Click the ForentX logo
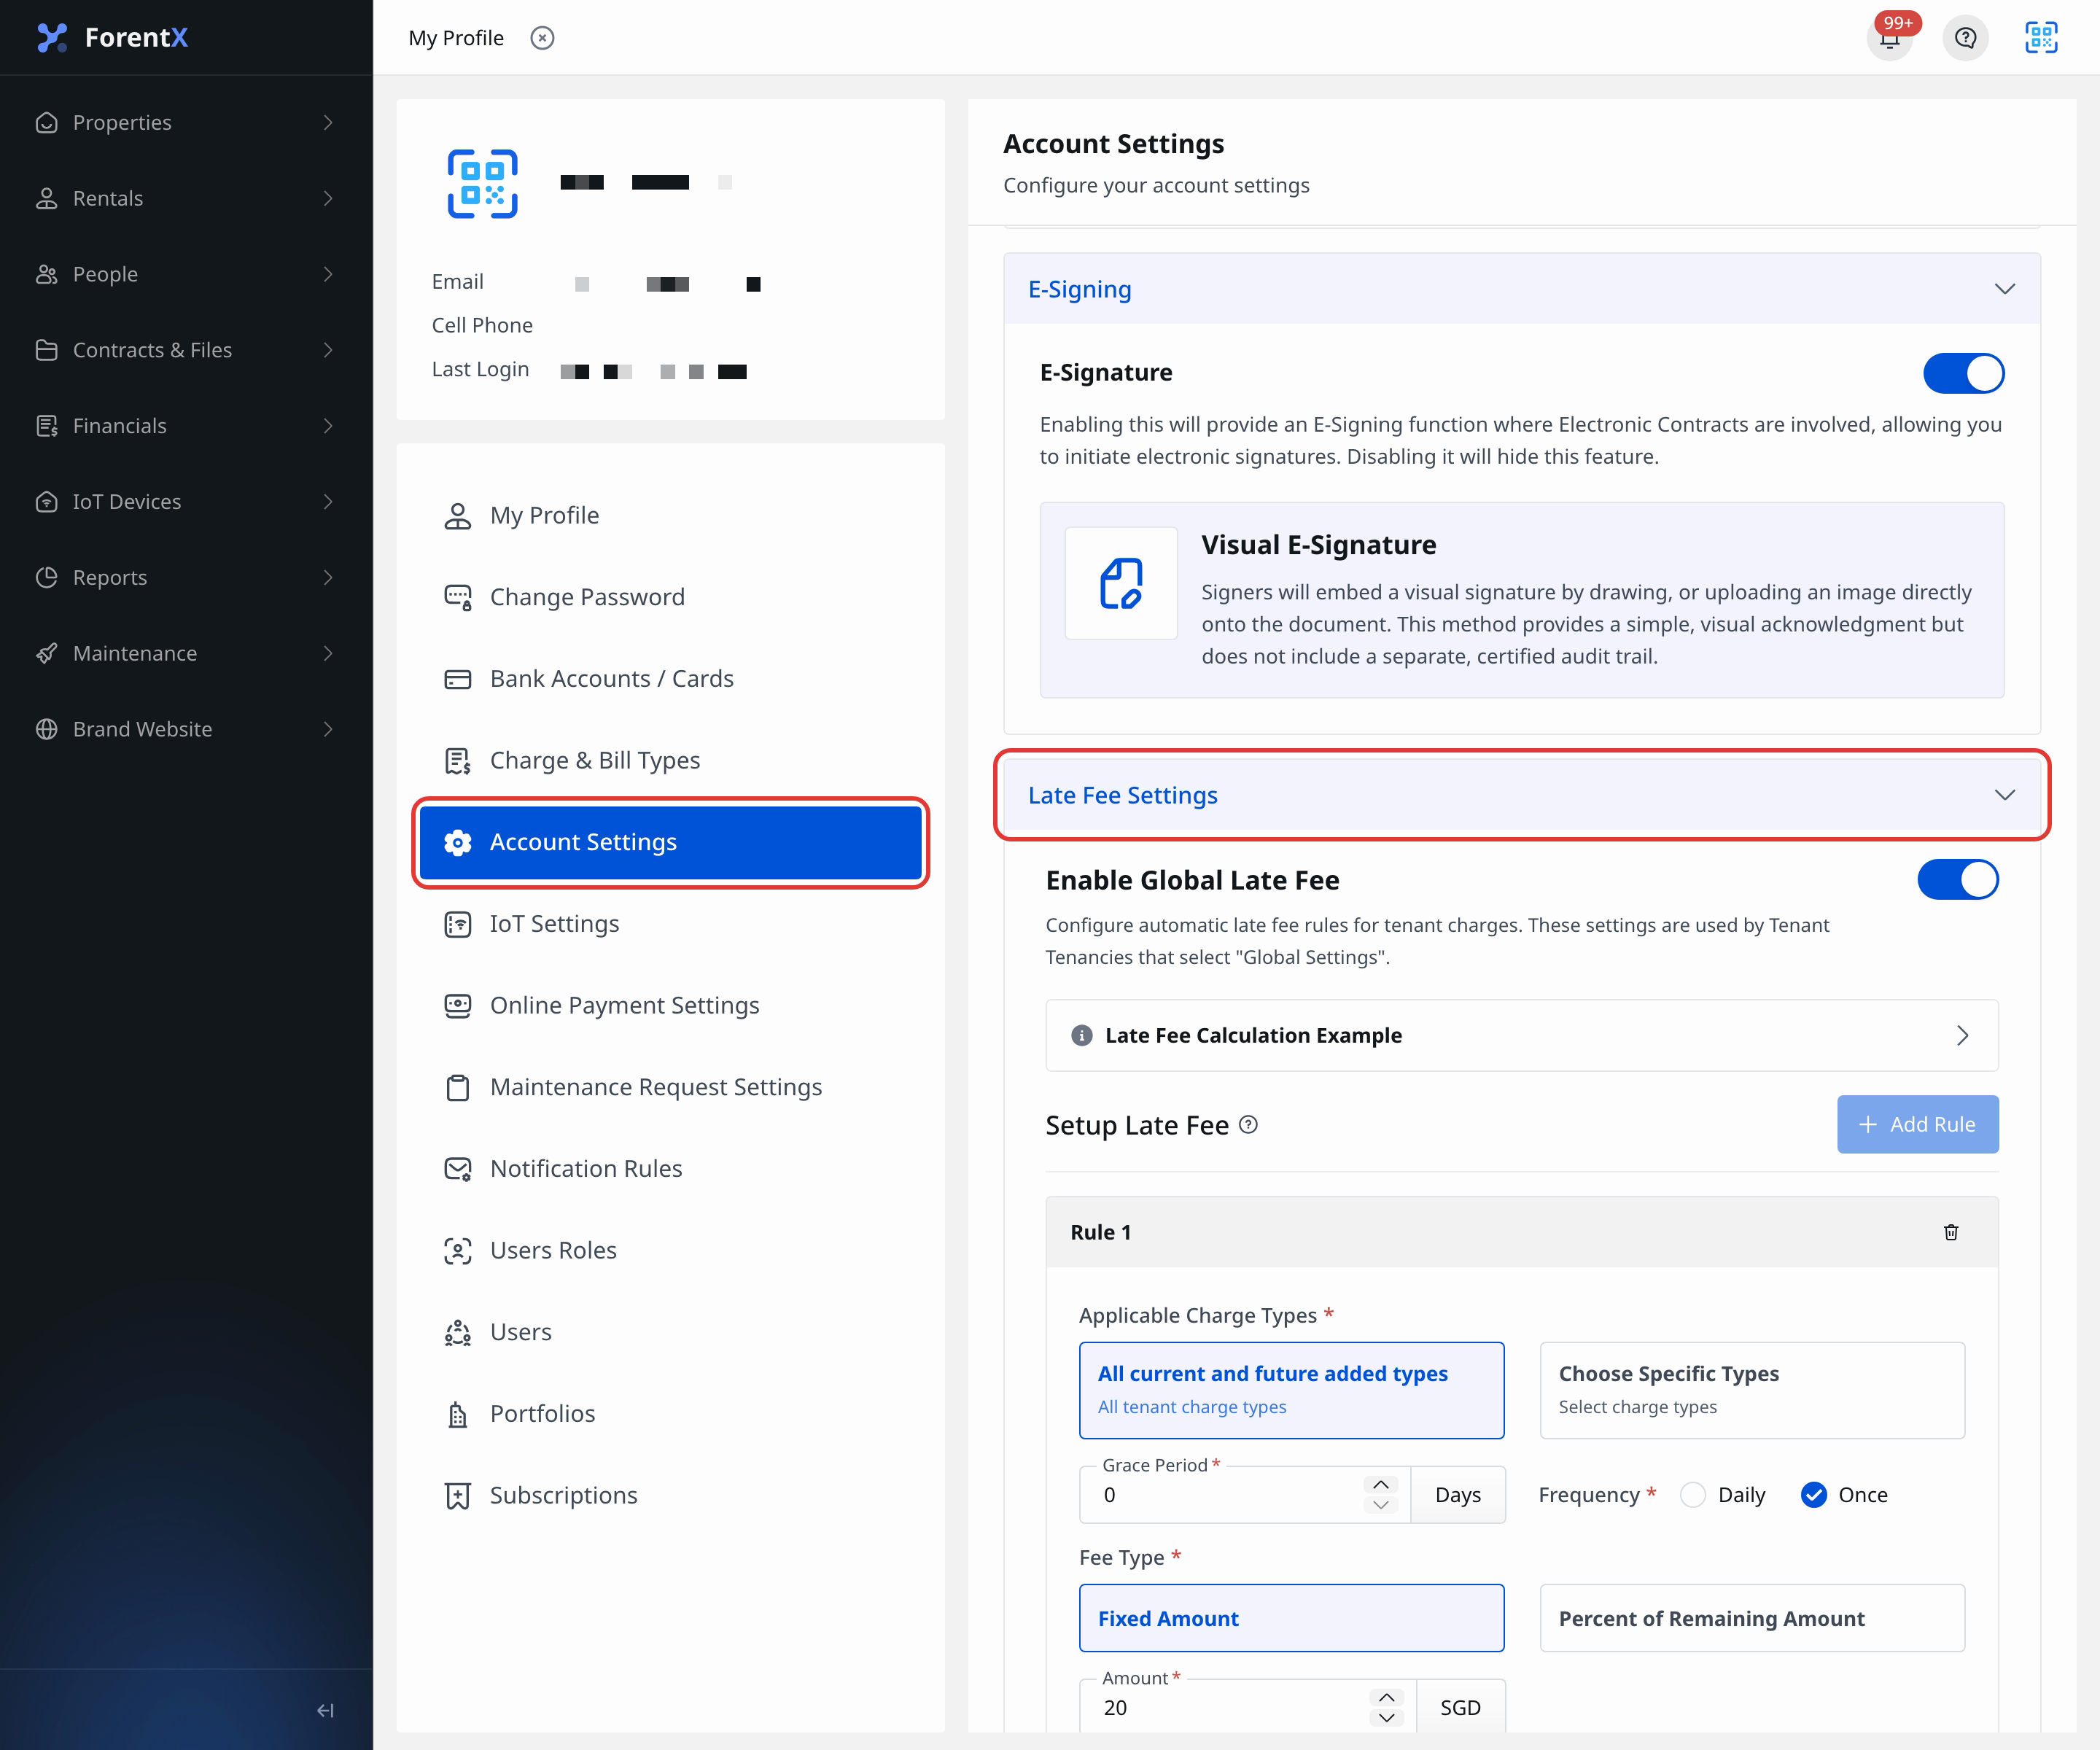This screenshot has width=2100, height=1750. pyautogui.click(x=112, y=37)
